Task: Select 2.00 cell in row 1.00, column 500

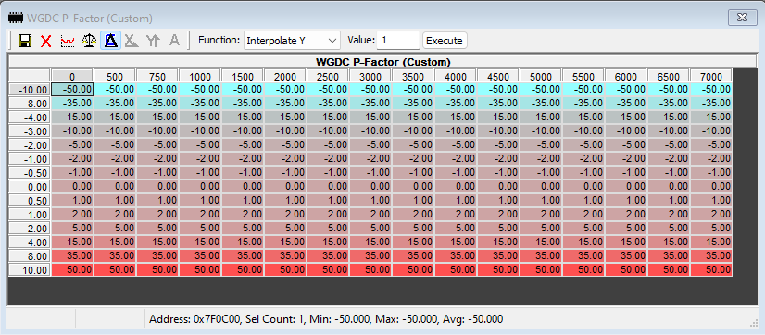Action: [115, 214]
